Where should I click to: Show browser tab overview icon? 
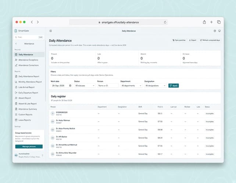point(219,22)
